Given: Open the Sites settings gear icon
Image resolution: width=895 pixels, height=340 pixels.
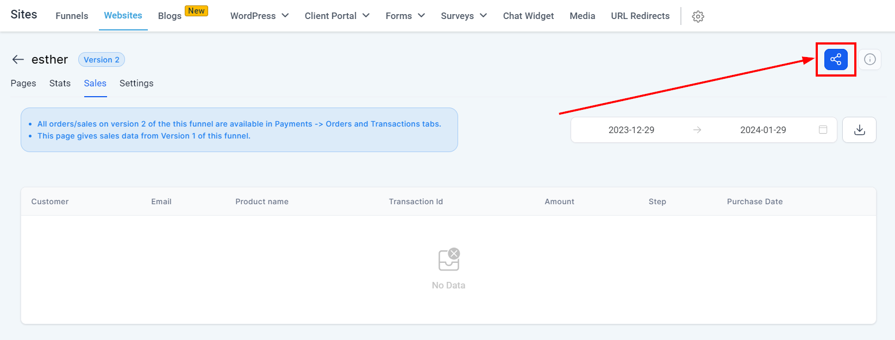Looking at the screenshot, I should [x=698, y=16].
